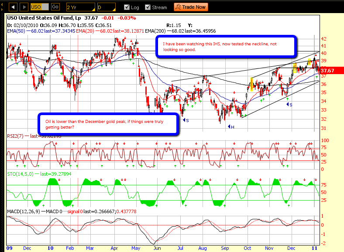Select the EMA(200) indicator label

(155, 31)
